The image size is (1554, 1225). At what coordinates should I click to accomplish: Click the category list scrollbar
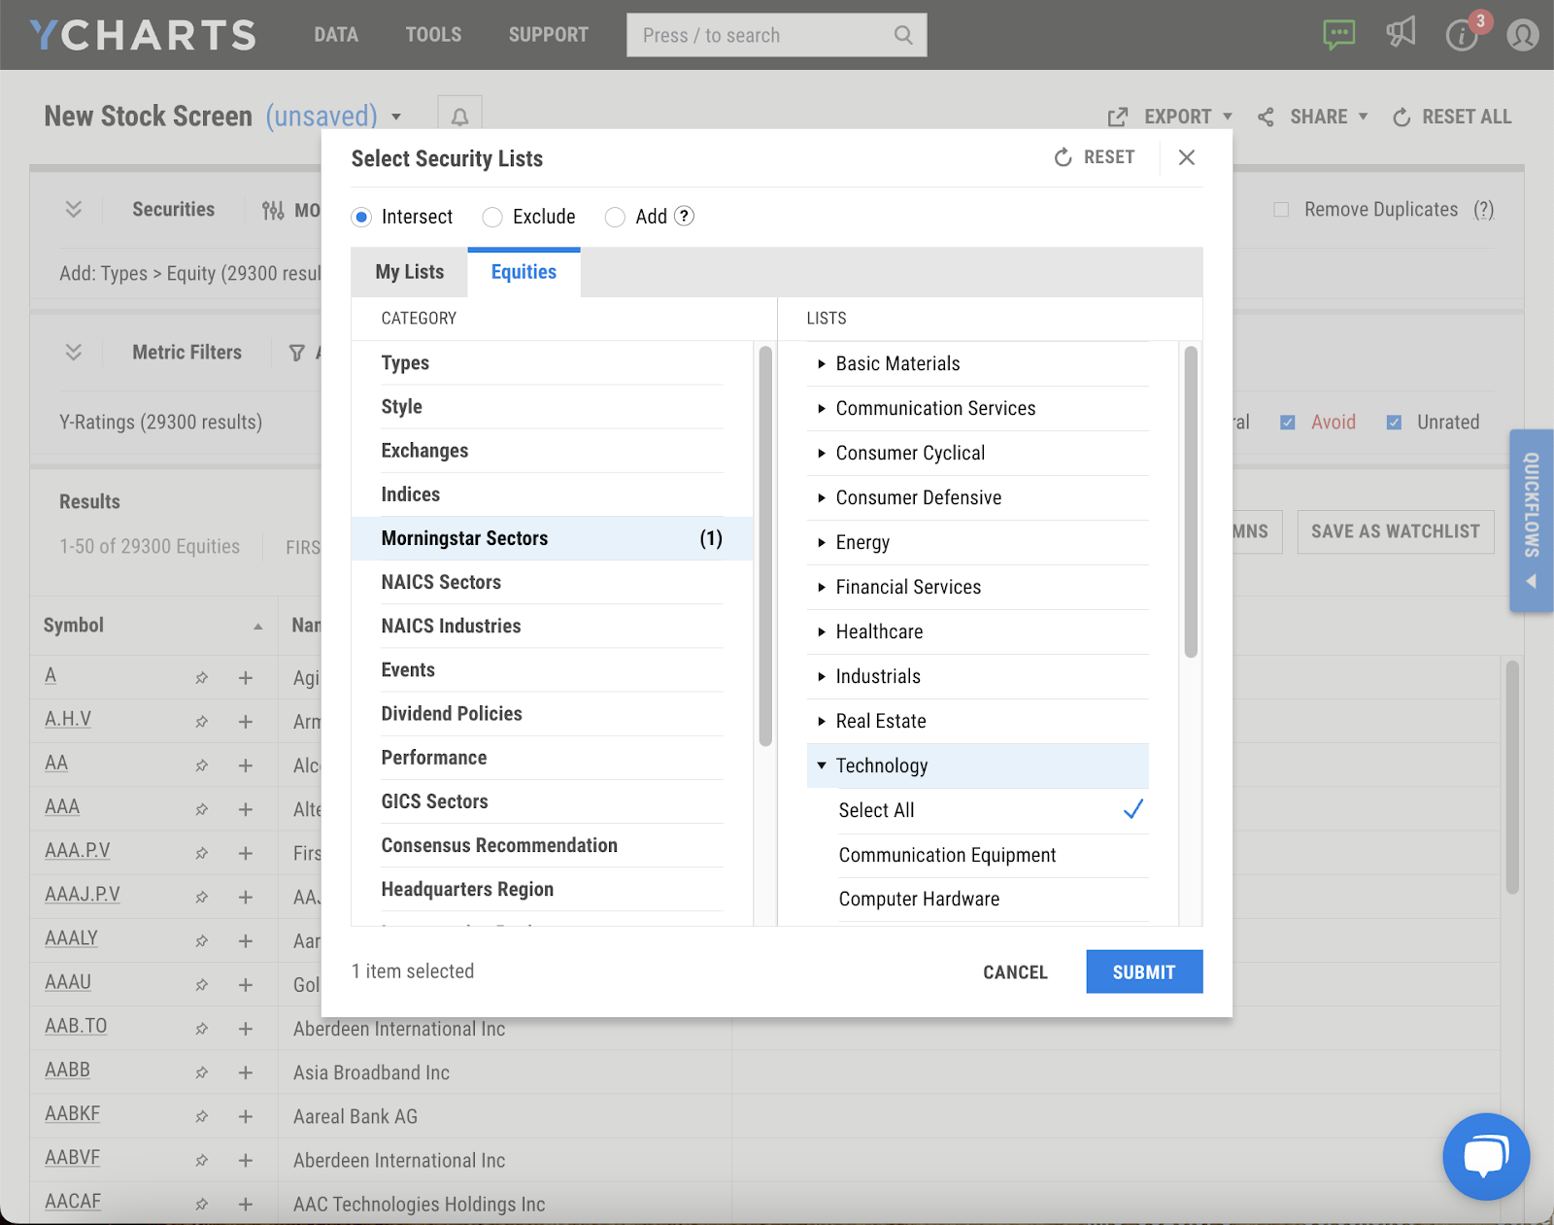point(765,546)
